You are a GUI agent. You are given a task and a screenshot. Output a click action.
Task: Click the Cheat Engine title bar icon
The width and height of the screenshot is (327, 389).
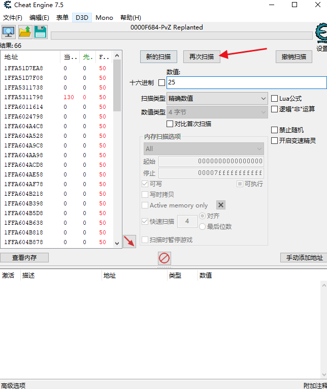(x=7, y=5)
